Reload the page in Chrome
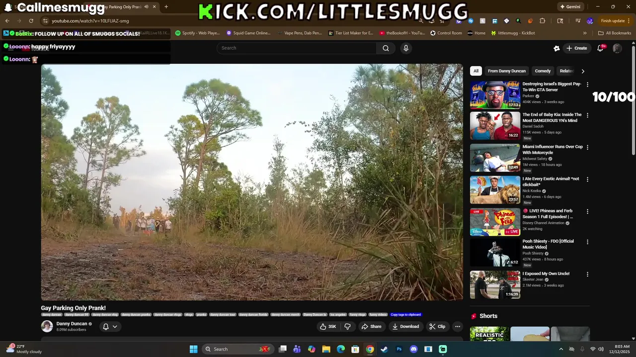This screenshot has height=357, width=636. (31, 21)
